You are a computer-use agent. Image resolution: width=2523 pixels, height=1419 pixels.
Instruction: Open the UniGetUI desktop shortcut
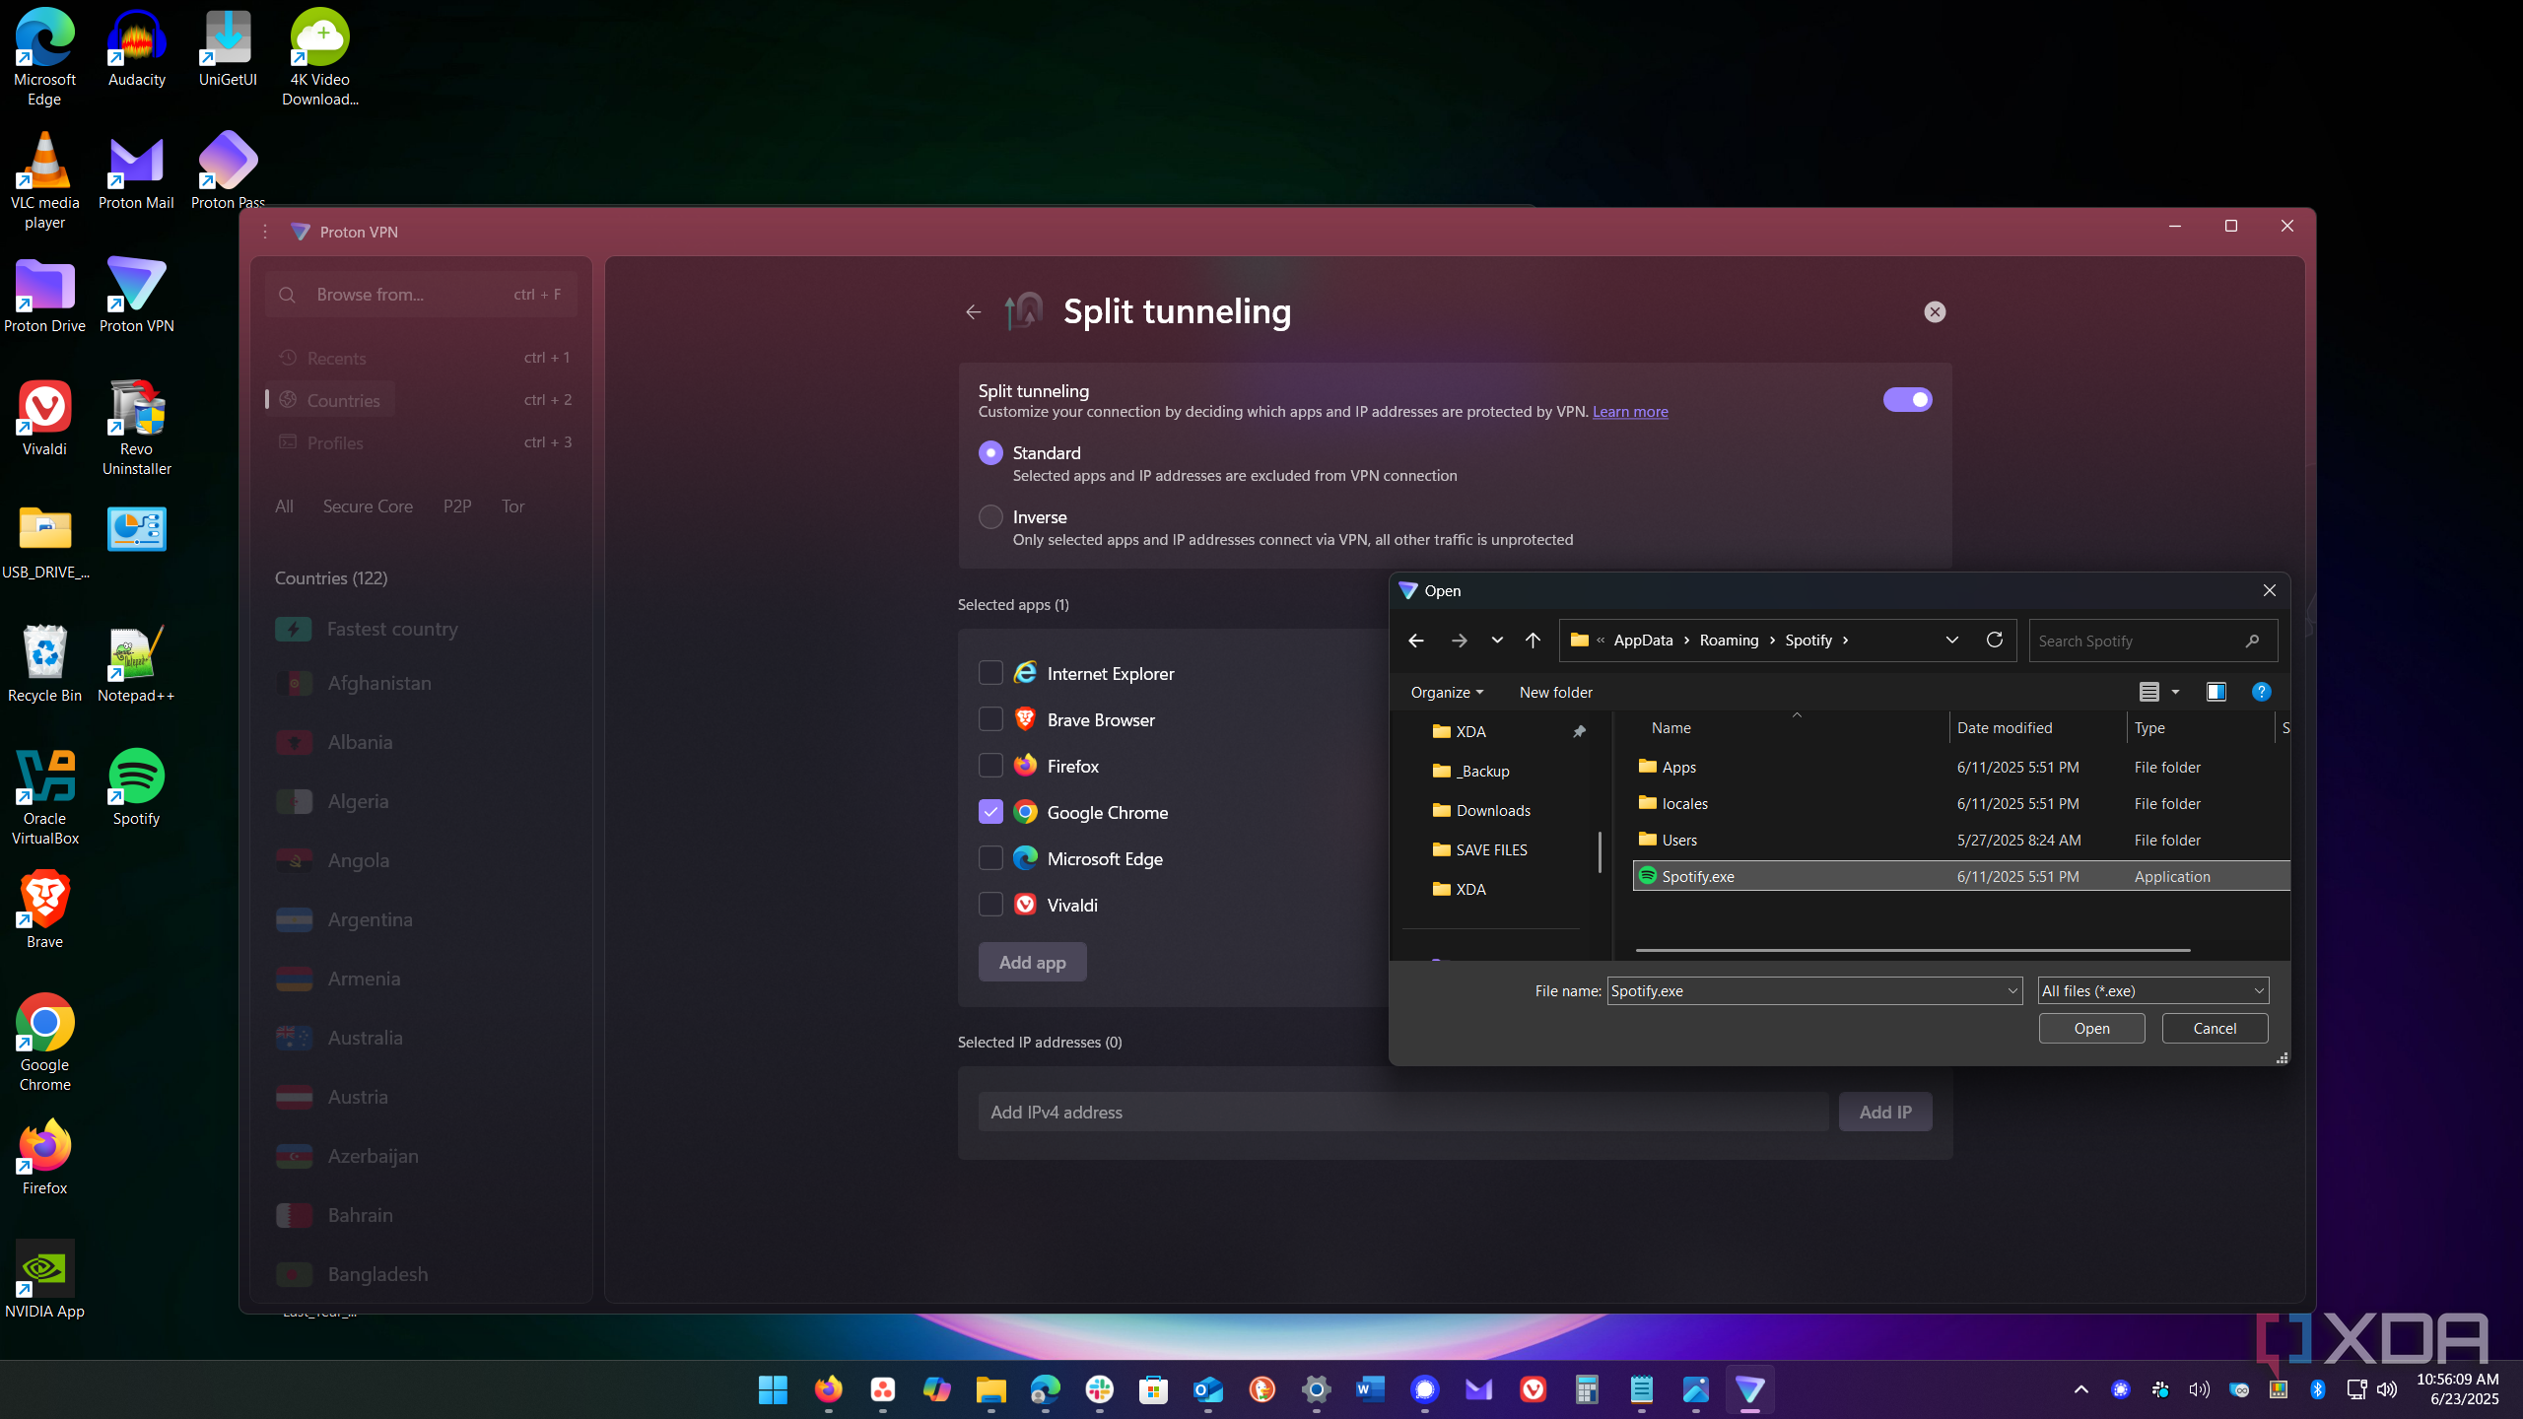click(x=228, y=47)
